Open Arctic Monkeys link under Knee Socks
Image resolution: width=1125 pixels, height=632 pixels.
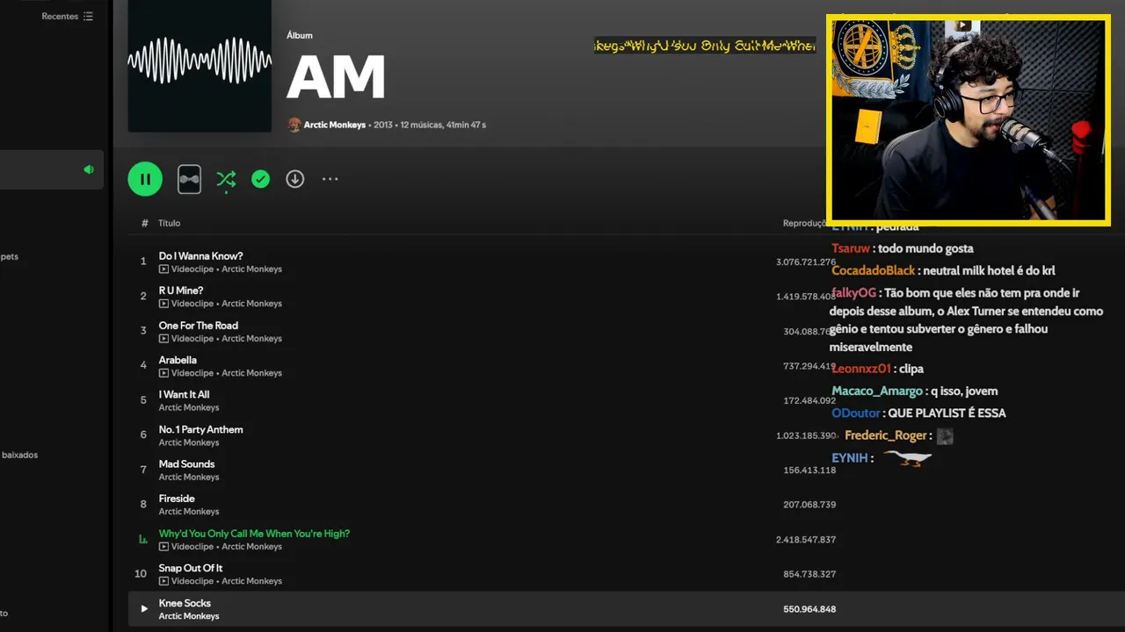(x=189, y=616)
